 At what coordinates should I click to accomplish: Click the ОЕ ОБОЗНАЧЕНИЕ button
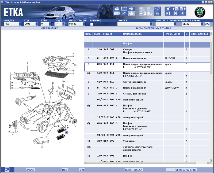click(x=181, y=170)
